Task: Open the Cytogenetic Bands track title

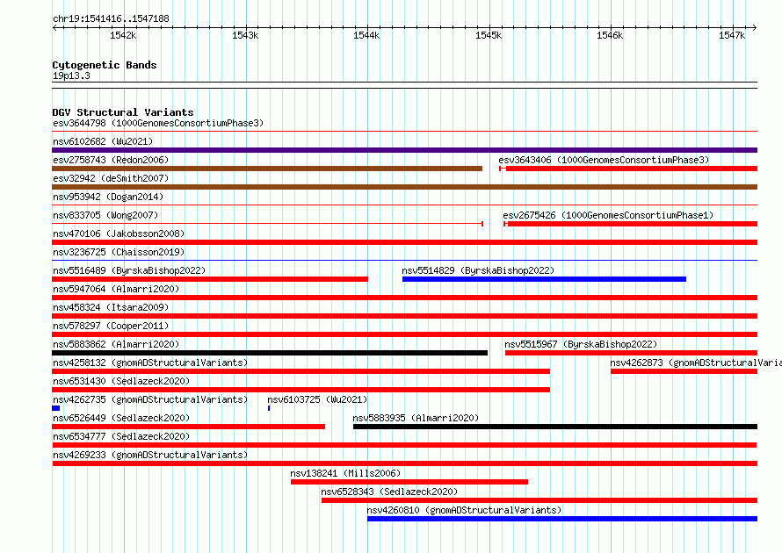Action: click(x=105, y=65)
